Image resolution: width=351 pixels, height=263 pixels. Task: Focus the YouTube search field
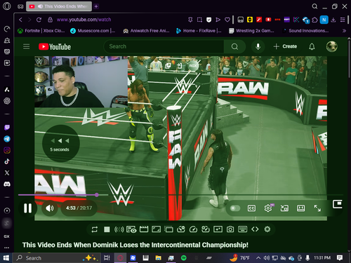[164, 46]
